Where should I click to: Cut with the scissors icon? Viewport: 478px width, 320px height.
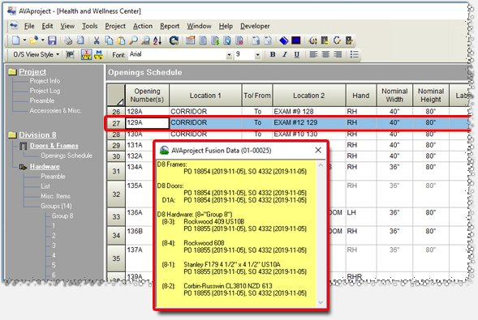(97, 41)
